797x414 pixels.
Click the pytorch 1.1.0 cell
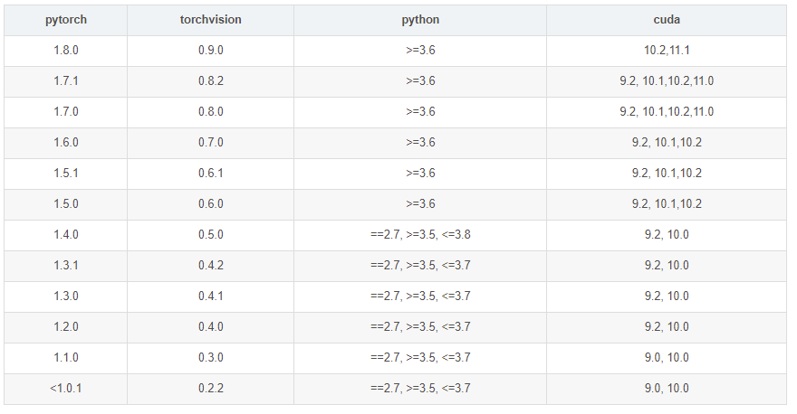coord(66,358)
